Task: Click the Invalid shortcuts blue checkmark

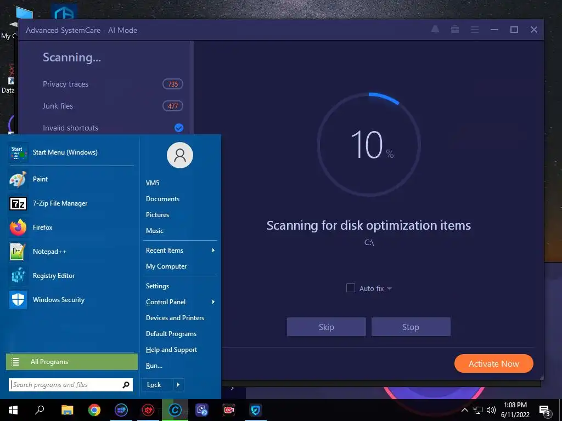Action: pos(179,128)
